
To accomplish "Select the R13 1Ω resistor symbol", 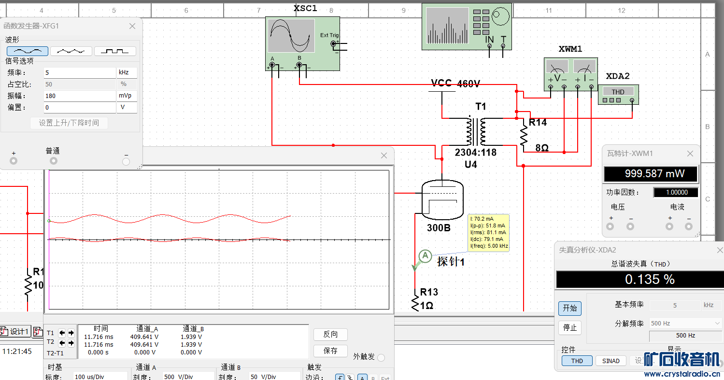I will point(415,303).
